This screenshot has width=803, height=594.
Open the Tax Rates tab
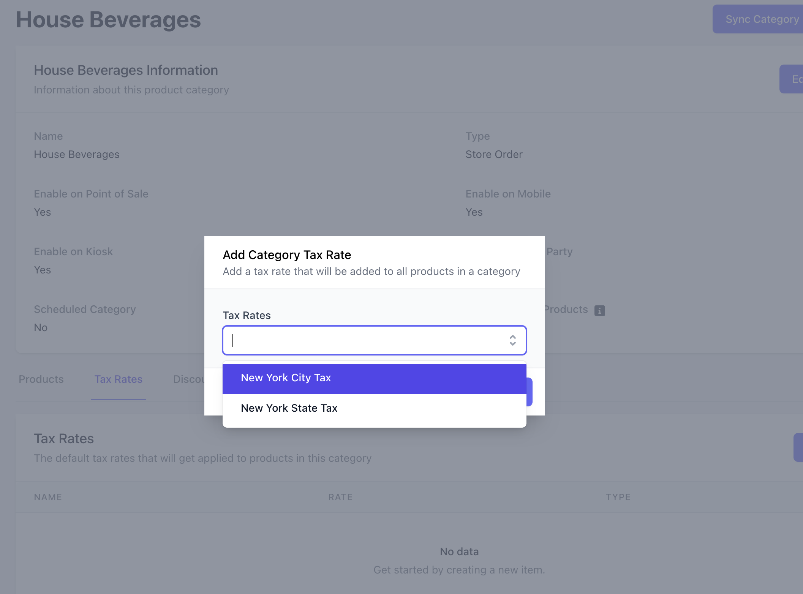(x=118, y=379)
